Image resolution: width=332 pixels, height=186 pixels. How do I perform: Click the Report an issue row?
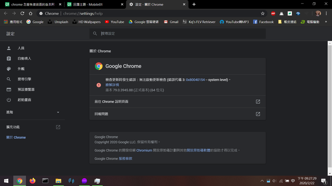click(x=178, y=114)
